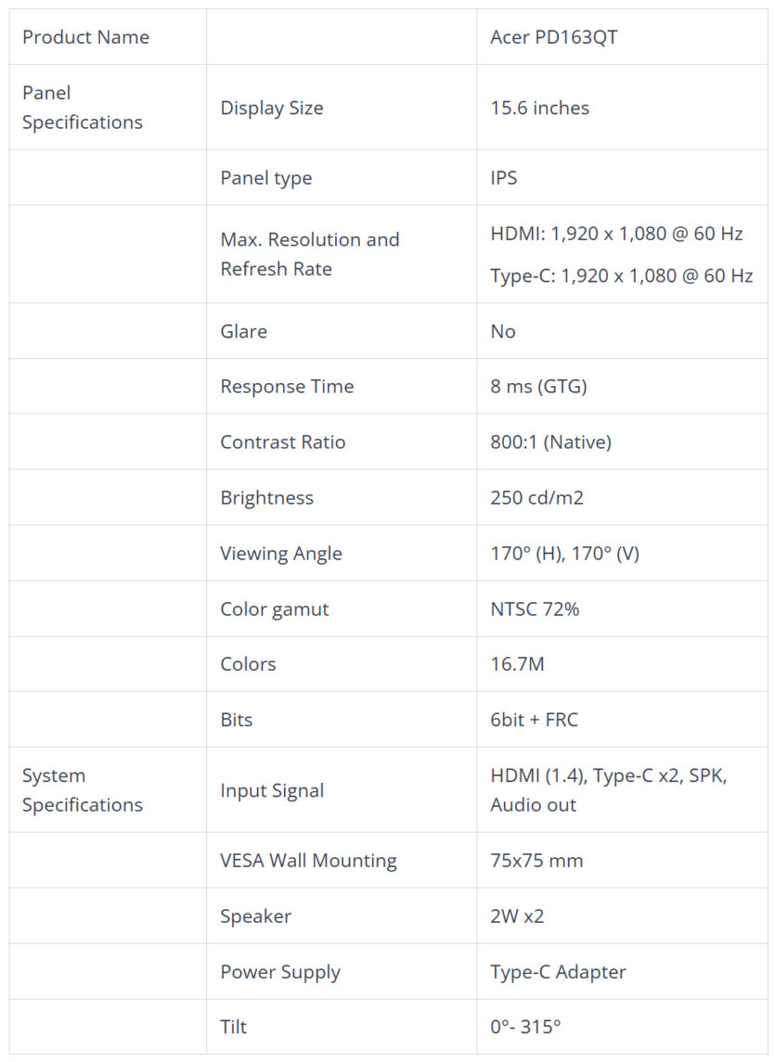This screenshot has width=775, height=1062.
Task: Select the Panel type IPS value
Action: pos(504,177)
